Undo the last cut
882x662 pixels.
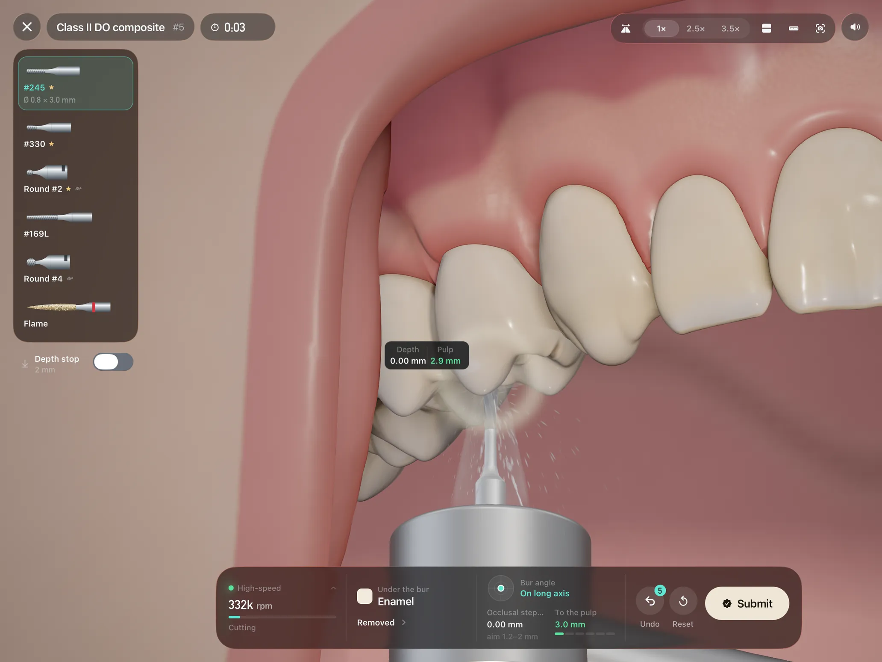(650, 601)
